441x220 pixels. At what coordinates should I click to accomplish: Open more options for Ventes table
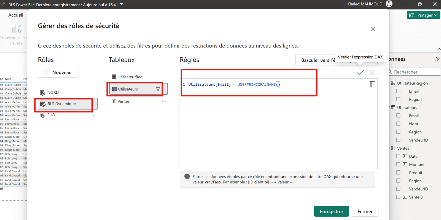point(164,101)
